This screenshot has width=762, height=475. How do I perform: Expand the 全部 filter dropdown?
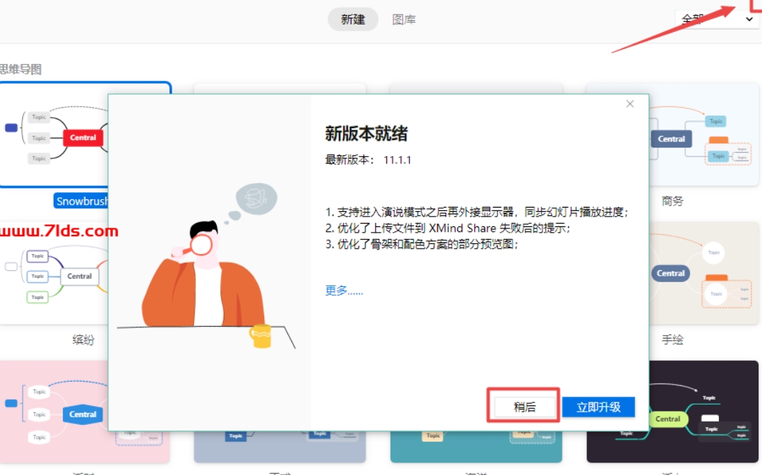pyautogui.click(x=718, y=20)
